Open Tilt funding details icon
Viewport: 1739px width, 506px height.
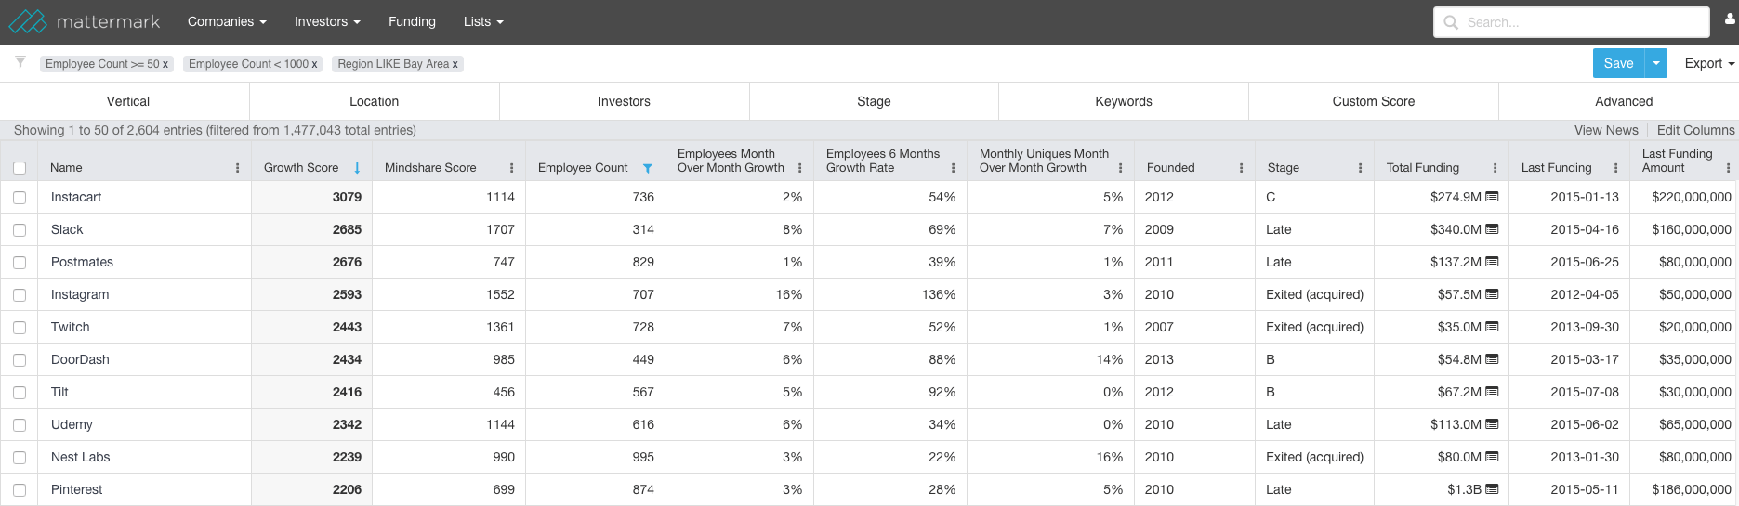coord(1492,392)
